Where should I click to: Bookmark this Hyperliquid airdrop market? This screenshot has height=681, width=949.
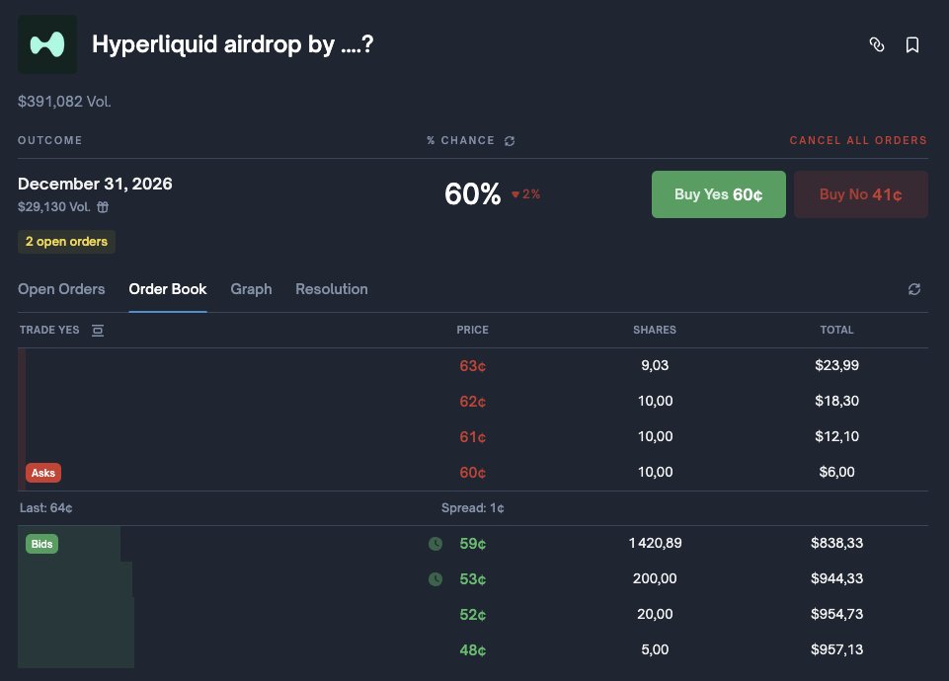(912, 44)
